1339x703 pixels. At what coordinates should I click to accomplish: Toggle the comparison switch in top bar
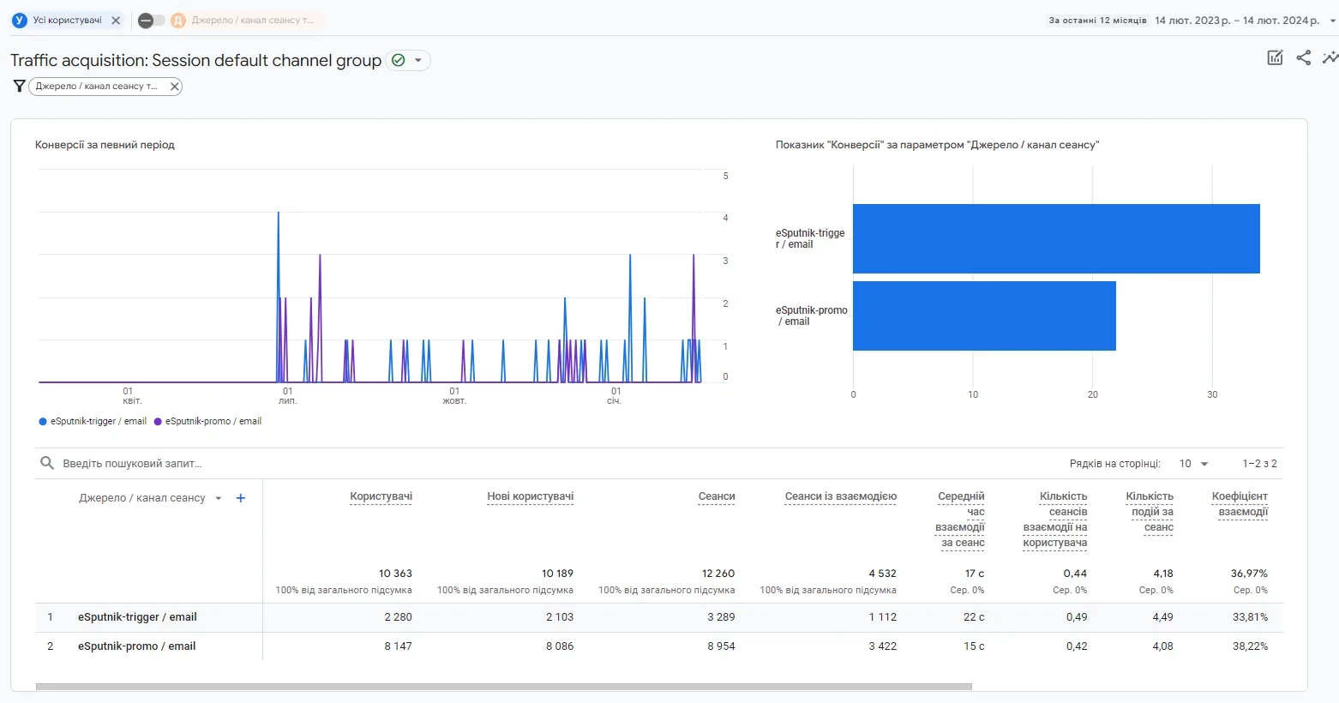(152, 21)
